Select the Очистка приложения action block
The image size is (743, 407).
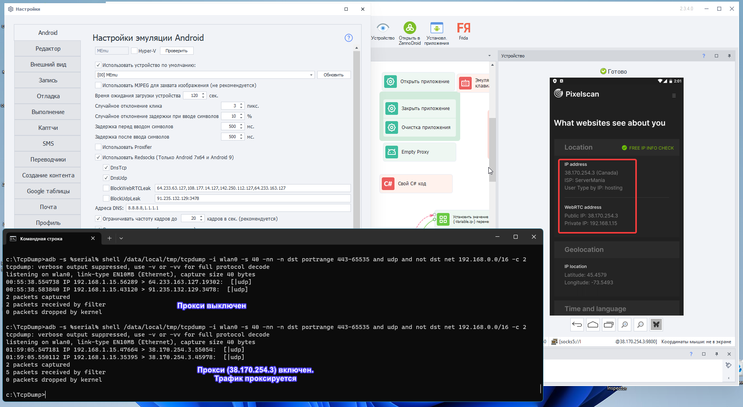pos(419,127)
